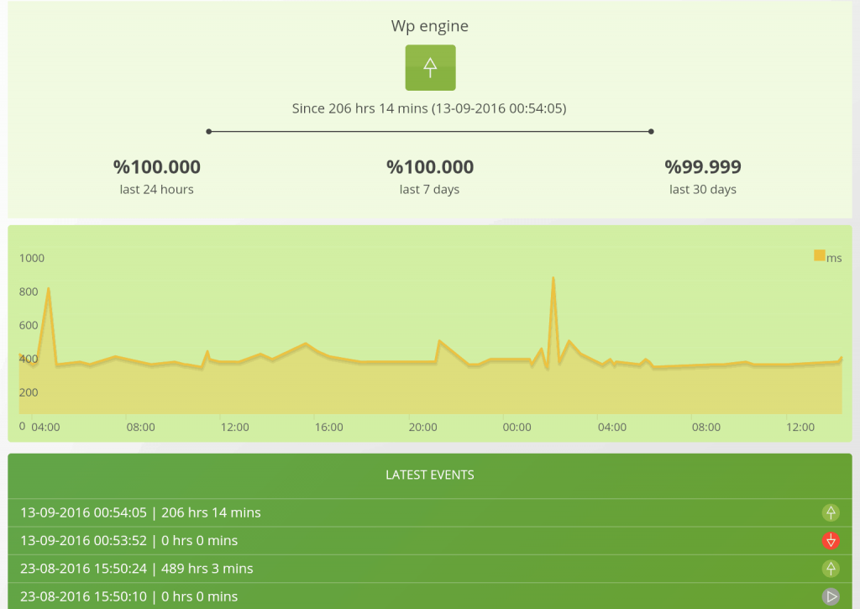Click the %100.000 last 24 hours value

(x=157, y=167)
